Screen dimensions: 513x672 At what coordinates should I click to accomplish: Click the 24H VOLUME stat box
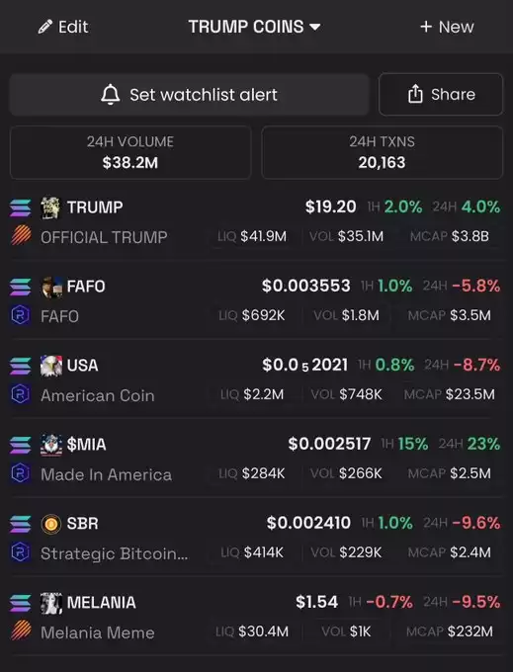(x=130, y=152)
